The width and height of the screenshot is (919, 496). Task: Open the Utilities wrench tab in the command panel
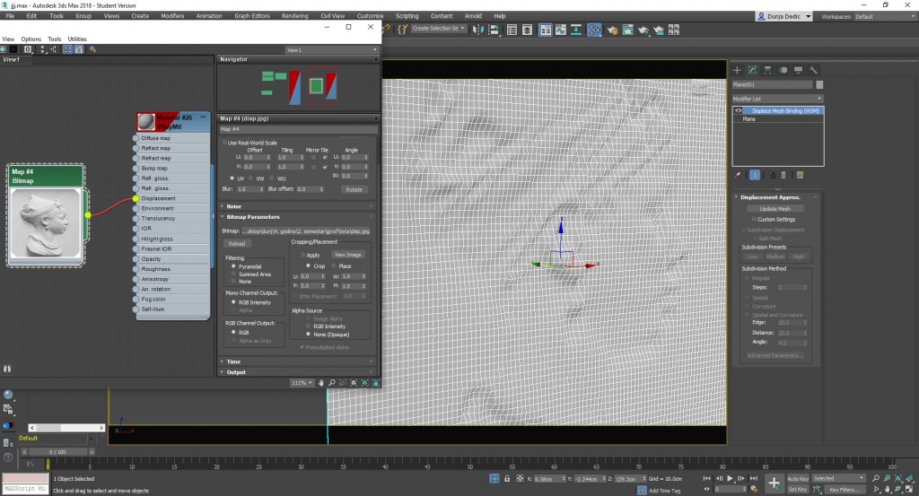[813, 70]
